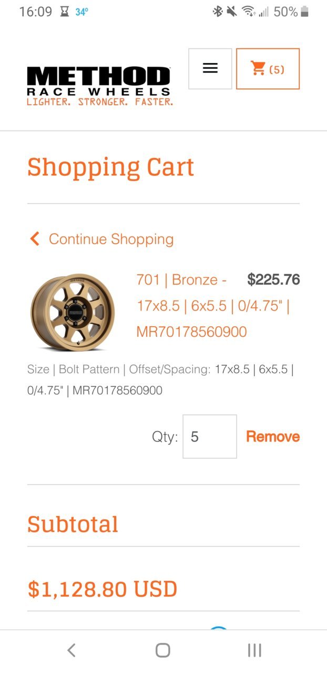Tap the back chevron beside Continue Shopping
This screenshot has height=673, width=327.
pyautogui.click(x=35, y=239)
